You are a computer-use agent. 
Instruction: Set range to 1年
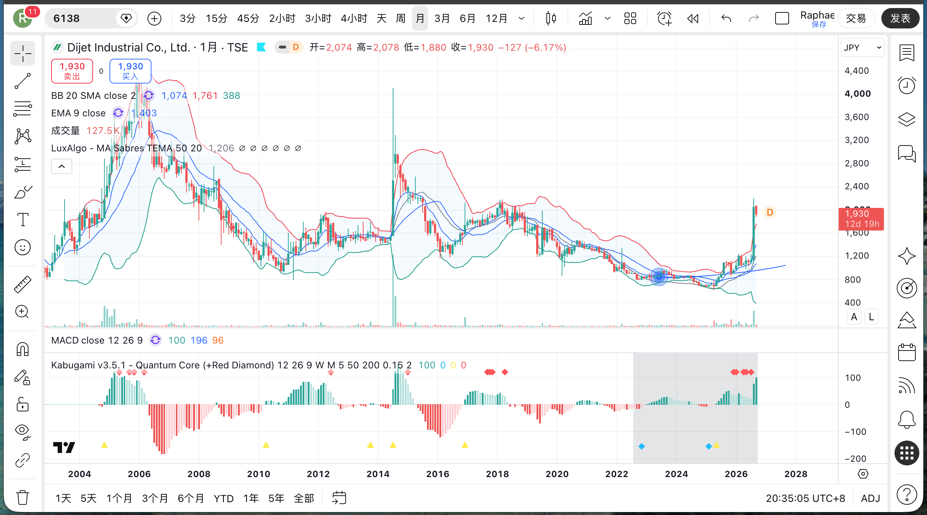251,498
